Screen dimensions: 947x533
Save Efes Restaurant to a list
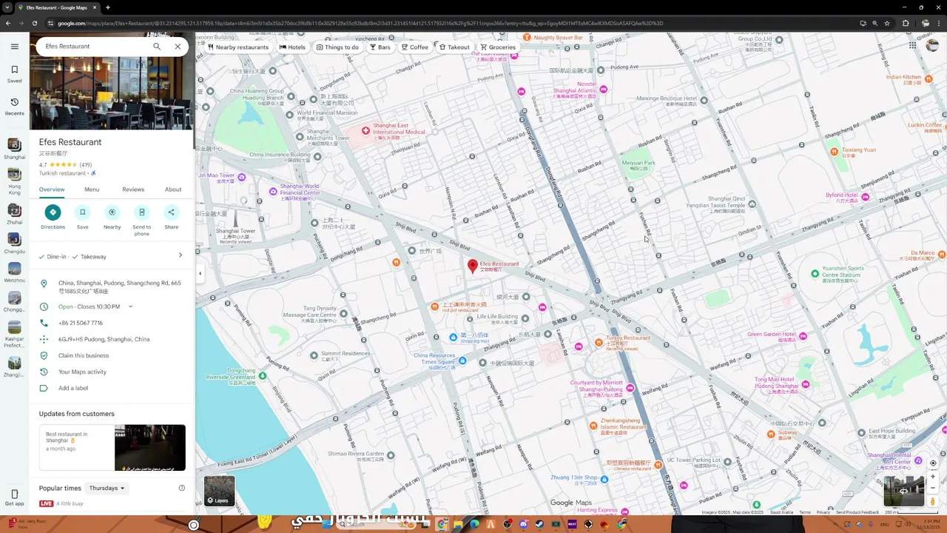pos(82,217)
